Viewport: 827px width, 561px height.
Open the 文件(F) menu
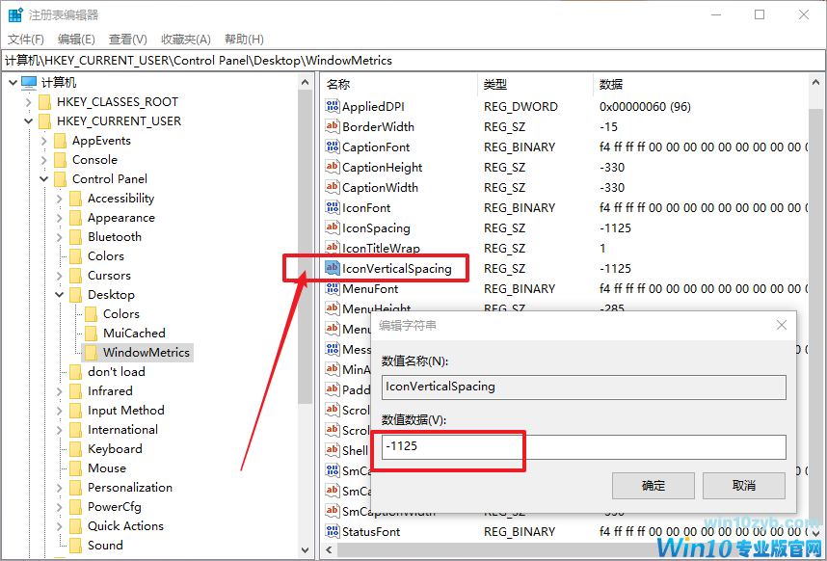(x=26, y=39)
